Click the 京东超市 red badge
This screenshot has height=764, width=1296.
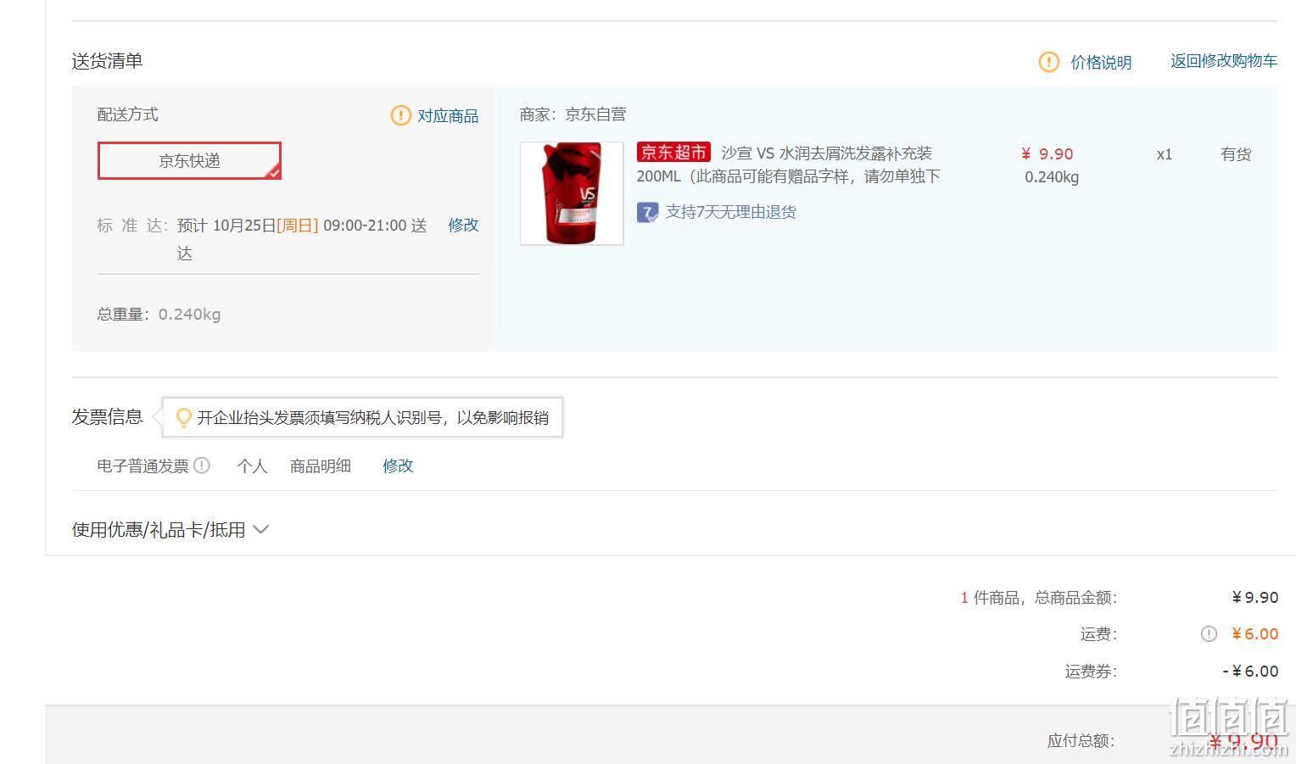673,153
